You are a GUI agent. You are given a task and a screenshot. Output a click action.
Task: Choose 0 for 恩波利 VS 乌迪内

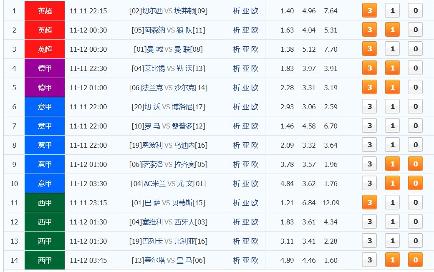(416, 145)
